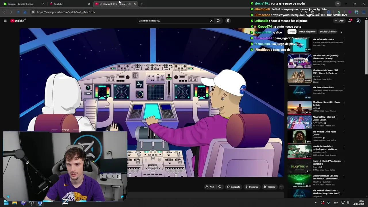
Task: Open Mix: Música electrónica thumbnail
Action: coord(299,45)
